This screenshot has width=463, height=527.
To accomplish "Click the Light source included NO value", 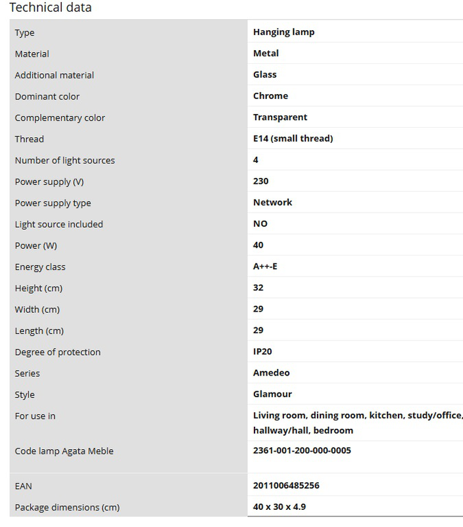I will tap(260, 224).
